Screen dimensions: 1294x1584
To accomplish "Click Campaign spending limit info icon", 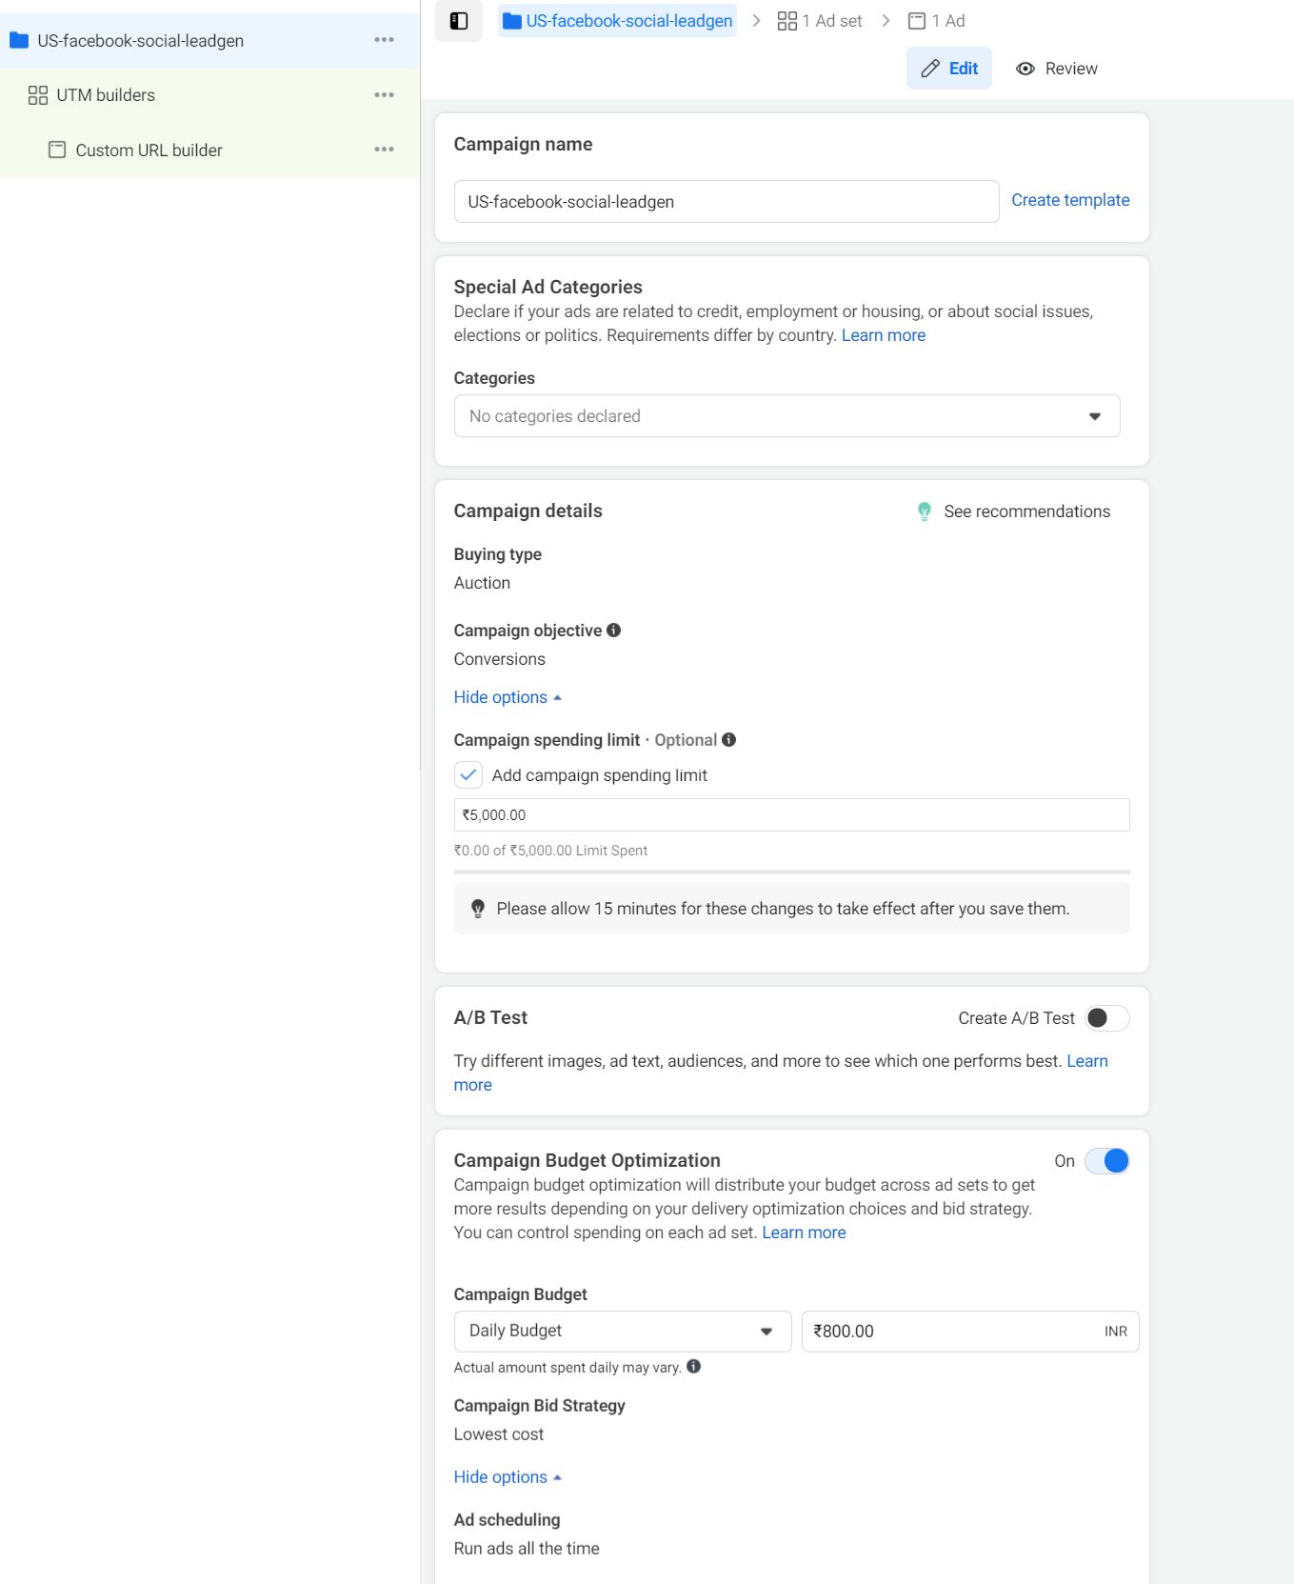I will coord(729,740).
